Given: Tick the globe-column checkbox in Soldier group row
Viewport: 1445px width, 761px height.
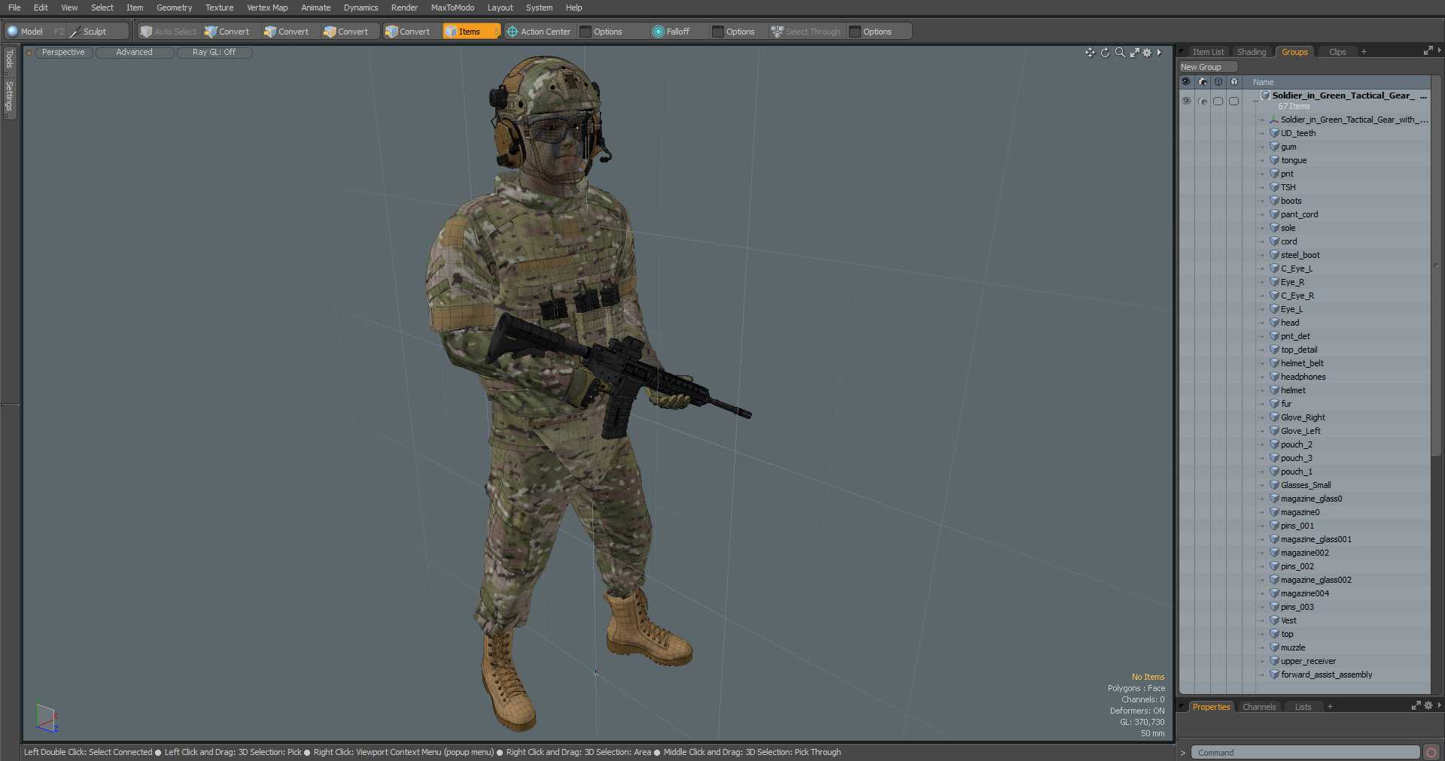Looking at the screenshot, I should pyautogui.click(x=1234, y=101).
